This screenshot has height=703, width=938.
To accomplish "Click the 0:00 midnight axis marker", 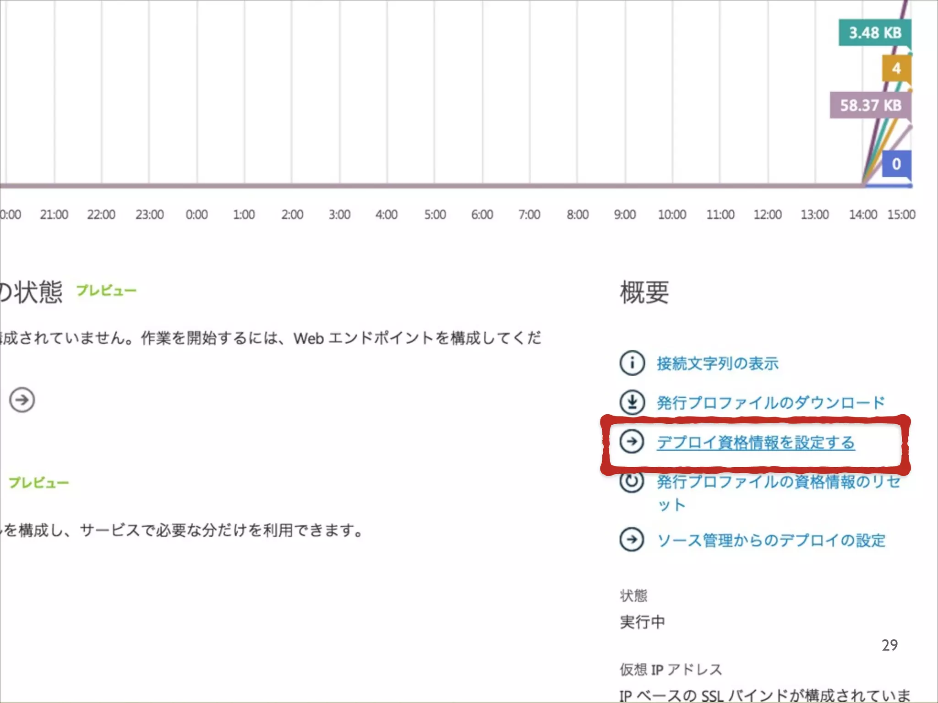I will [196, 215].
